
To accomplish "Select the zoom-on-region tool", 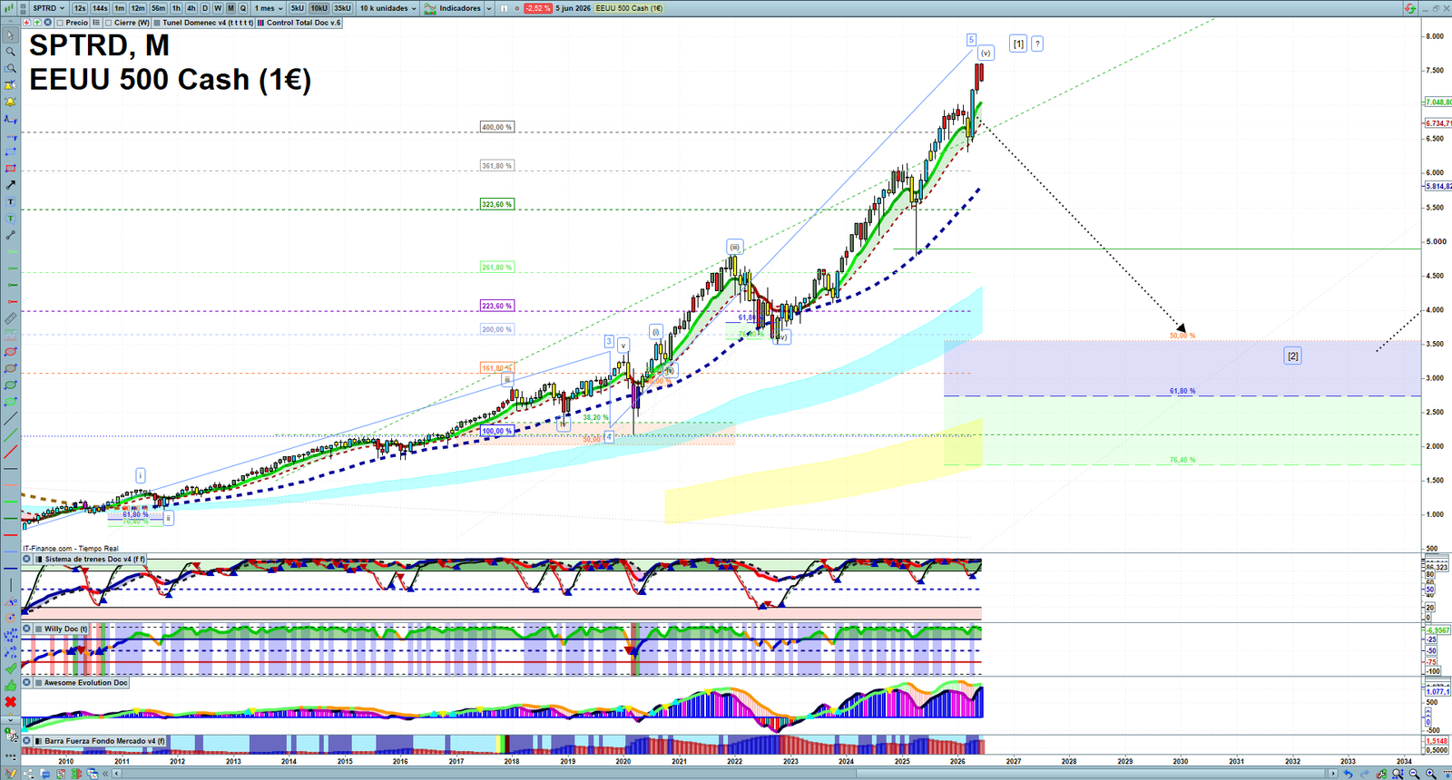I will click(x=11, y=68).
